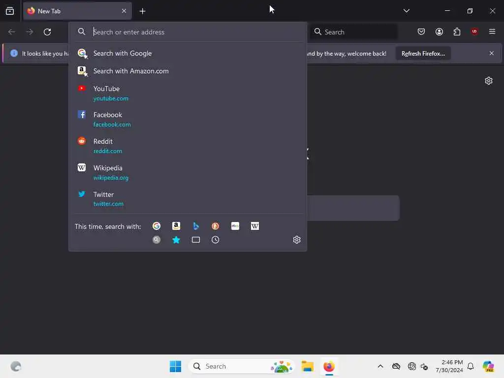Search this time with DuckDuckGo icon
Viewport: 504px width, 378px height.
click(x=216, y=226)
